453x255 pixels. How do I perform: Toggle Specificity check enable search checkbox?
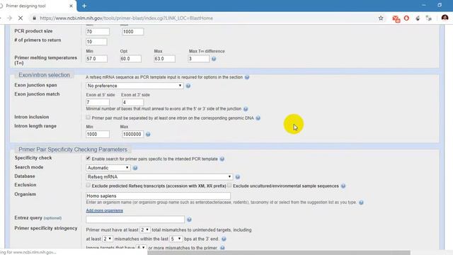point(88,158)
